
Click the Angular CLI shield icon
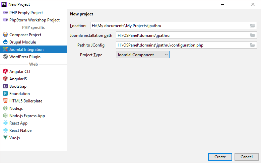coord(5,71)
